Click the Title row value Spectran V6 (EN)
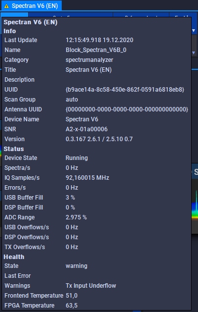 [x=89, y=70]
